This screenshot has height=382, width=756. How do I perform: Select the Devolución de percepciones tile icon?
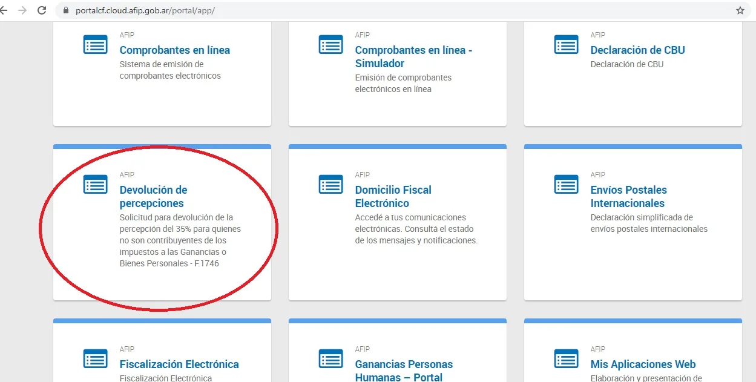coord(95,184)
